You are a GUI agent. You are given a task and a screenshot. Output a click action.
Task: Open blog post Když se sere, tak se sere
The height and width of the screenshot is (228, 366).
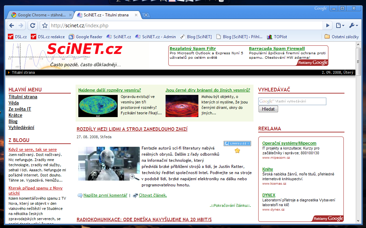click(x=33, y=149)
